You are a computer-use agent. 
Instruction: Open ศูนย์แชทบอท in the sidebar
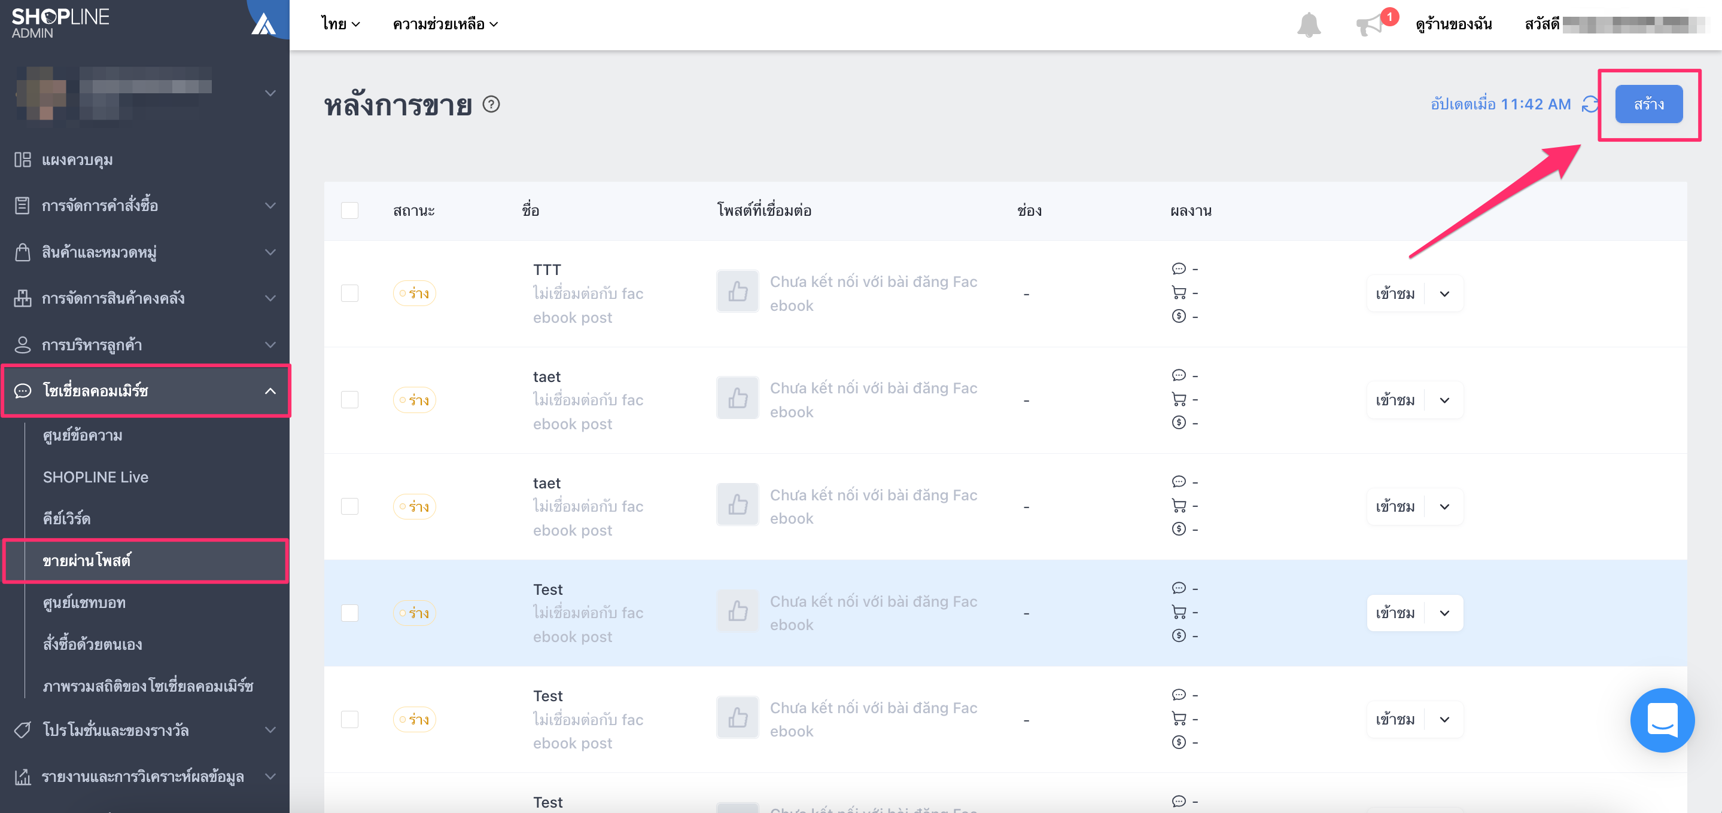[84, 603]
